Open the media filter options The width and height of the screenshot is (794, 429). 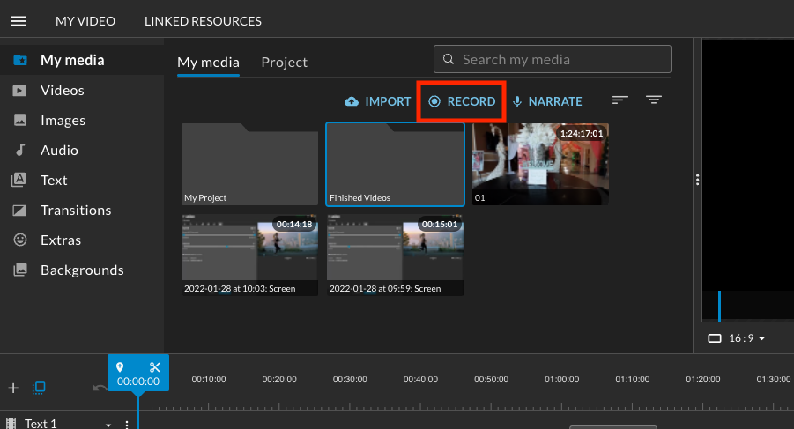point(654,100)
